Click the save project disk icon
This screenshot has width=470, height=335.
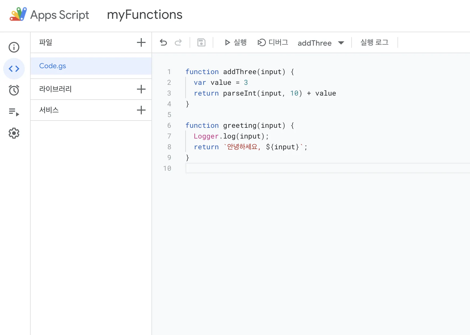[201, 42]
